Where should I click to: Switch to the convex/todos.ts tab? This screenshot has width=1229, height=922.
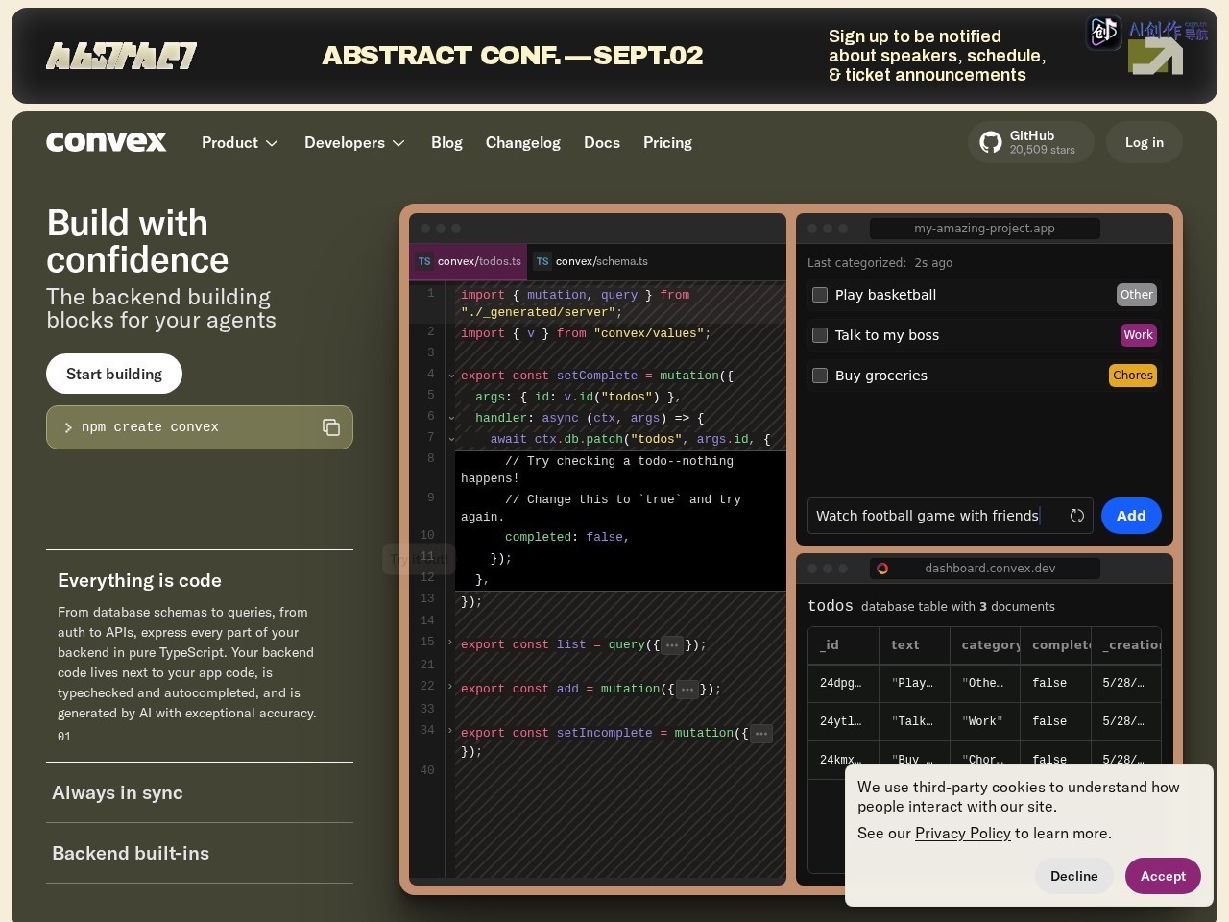(x=469, y=261)
